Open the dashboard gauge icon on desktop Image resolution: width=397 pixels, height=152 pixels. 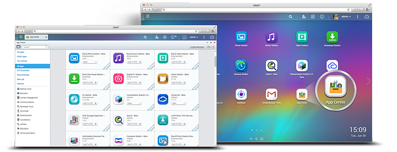coord(367,17)
